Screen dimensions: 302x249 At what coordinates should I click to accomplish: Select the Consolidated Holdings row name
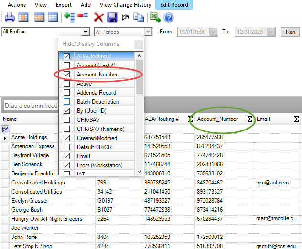(38, 183)
